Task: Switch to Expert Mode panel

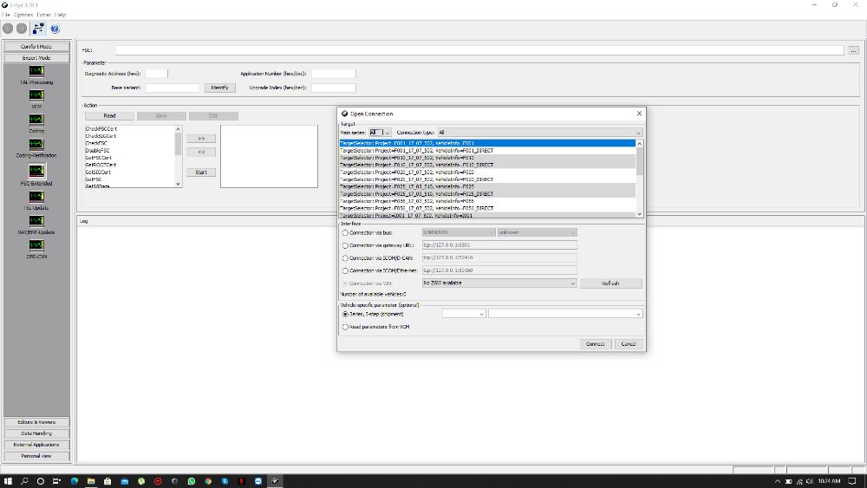Action: click(36, 58)
